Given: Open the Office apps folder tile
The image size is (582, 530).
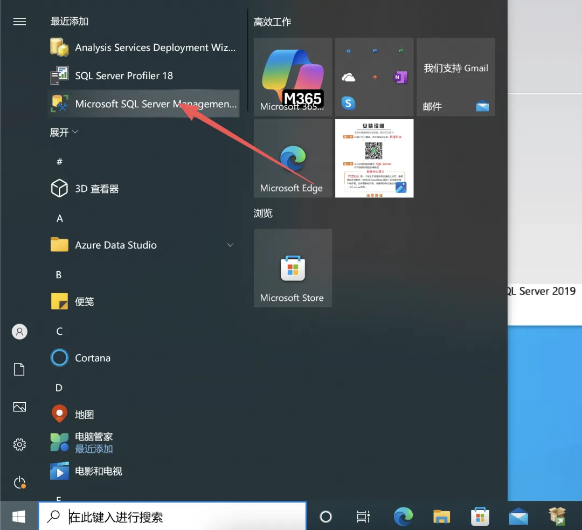Looking at the screenshot, I should (x=374, y=77).
